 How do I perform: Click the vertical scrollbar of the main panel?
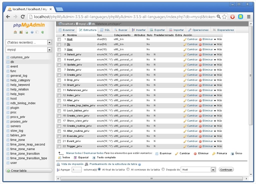[x=251, y=75]
